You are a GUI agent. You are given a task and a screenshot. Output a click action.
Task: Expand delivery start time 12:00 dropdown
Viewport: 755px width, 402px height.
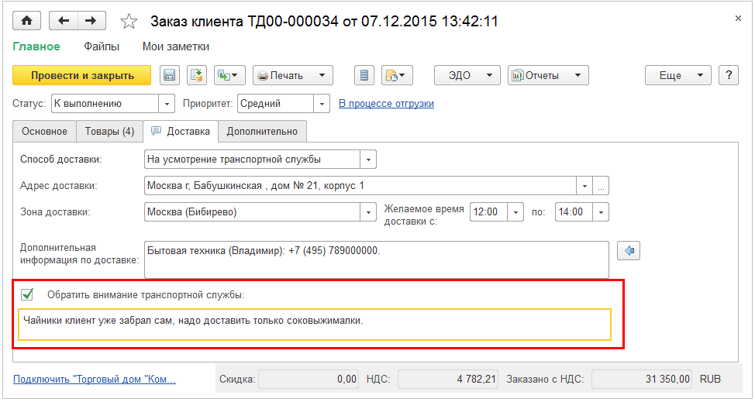pyautogui.click(x=515, y=212)
